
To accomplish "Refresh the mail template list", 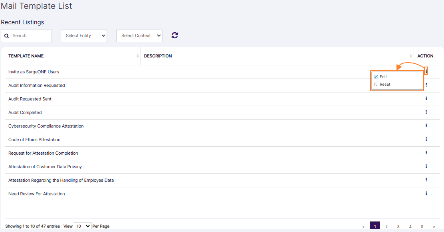I will coord(174,35).
